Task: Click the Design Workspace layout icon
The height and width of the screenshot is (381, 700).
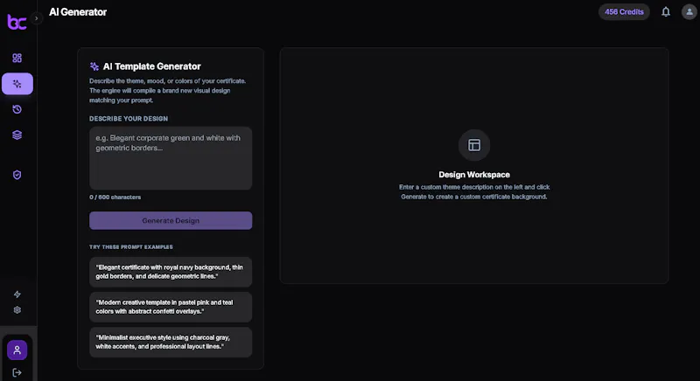Action: pyautogui.click(x=474, y=145)
